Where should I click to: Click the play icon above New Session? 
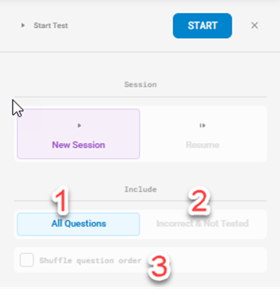click(79, 125)
